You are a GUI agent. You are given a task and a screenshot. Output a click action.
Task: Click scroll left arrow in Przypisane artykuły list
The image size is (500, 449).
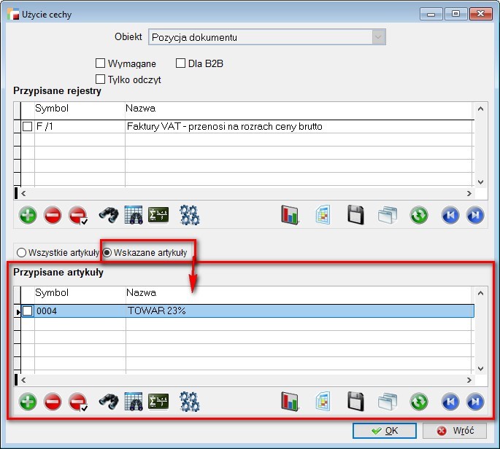[x=23, y=380]
